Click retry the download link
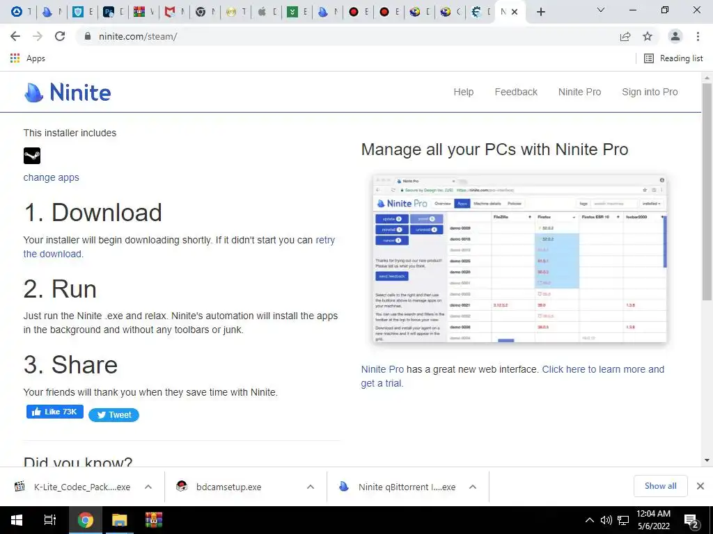 pos(179,247)
